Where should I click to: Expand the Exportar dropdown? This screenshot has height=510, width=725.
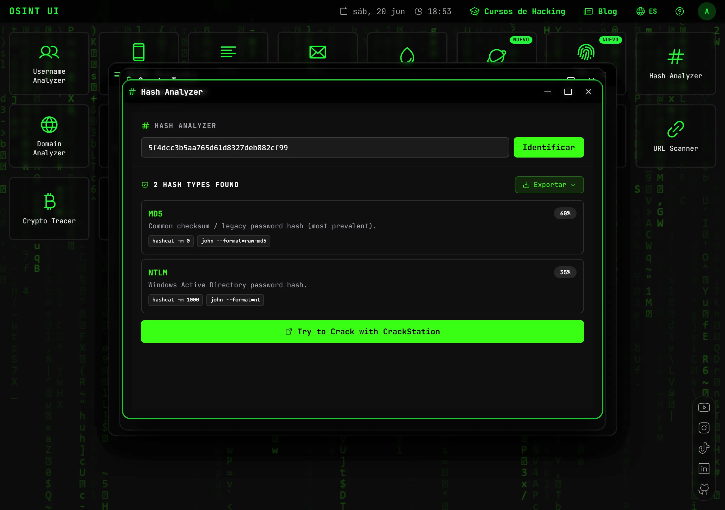(x=549, y=184)
